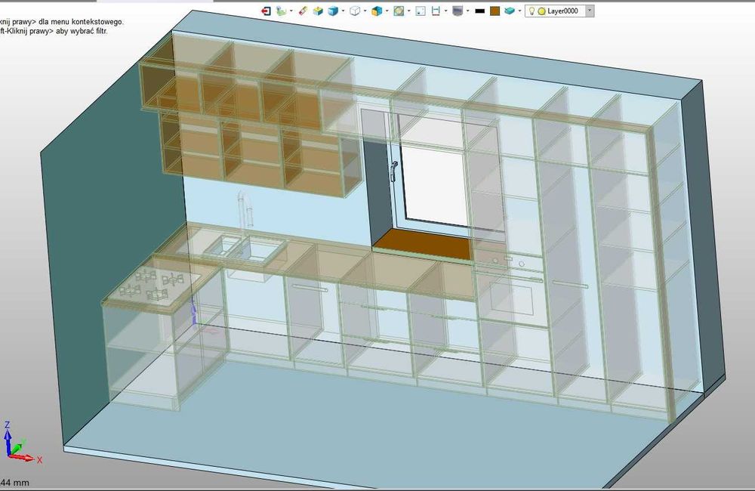Open the brown fill color swatch
The width and height of the screenshot is (755, 491).
coord(495,11)
